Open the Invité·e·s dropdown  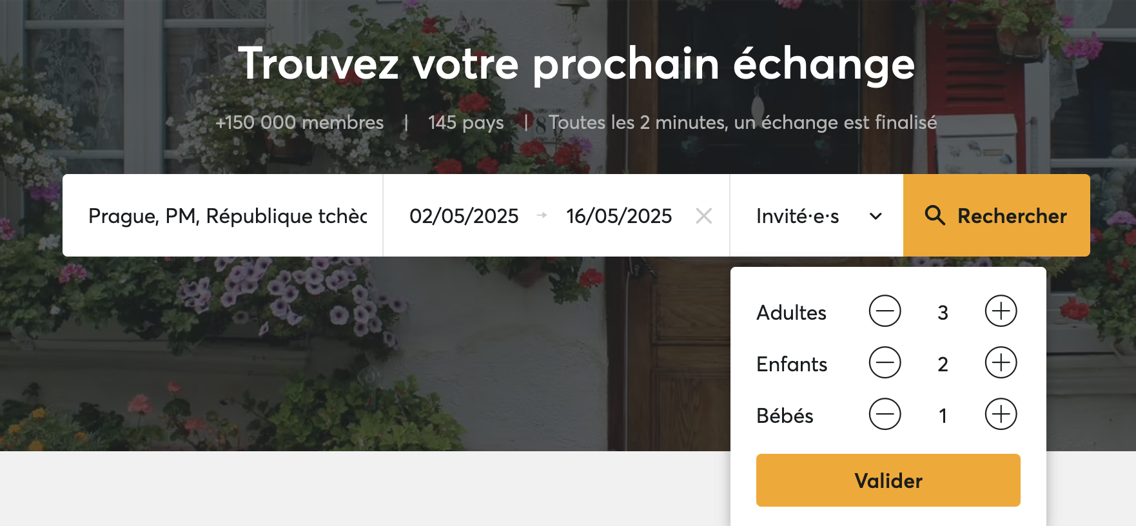tap(796, 217)
